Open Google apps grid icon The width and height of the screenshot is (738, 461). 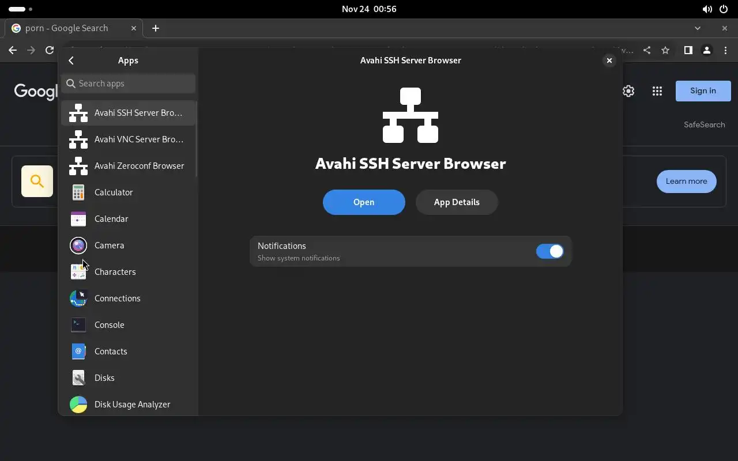coord(657,91)
